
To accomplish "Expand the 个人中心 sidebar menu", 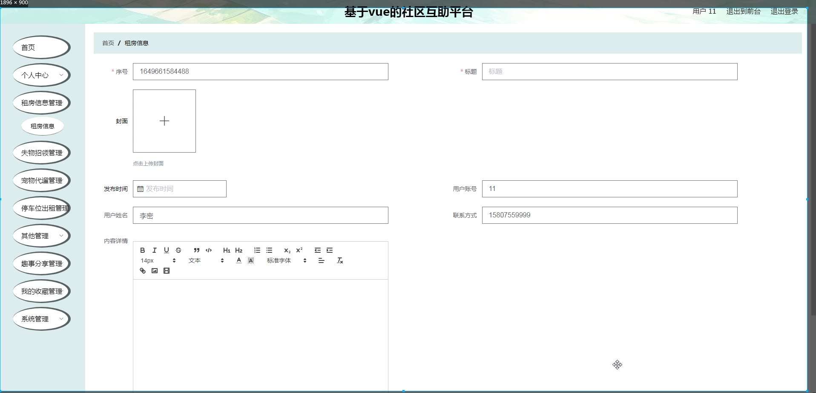I will point(41,75).
